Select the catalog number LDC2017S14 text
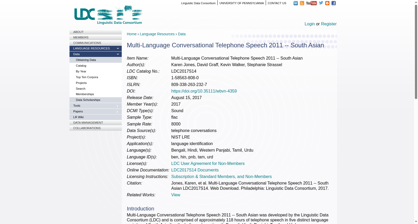This screenshot has height=224, width=418. click(x=184, y=71)
